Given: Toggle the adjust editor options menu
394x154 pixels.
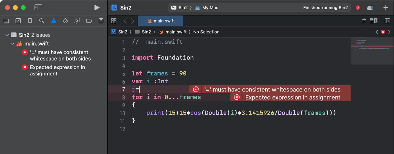Looking at the screenshot, I should (x=374, y=21).
